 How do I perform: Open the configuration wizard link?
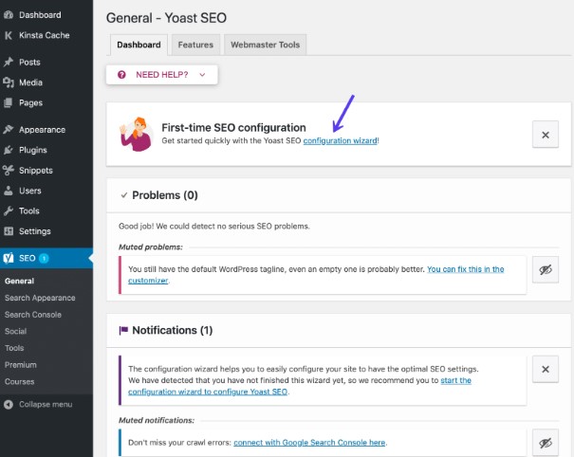coord(340,140)
